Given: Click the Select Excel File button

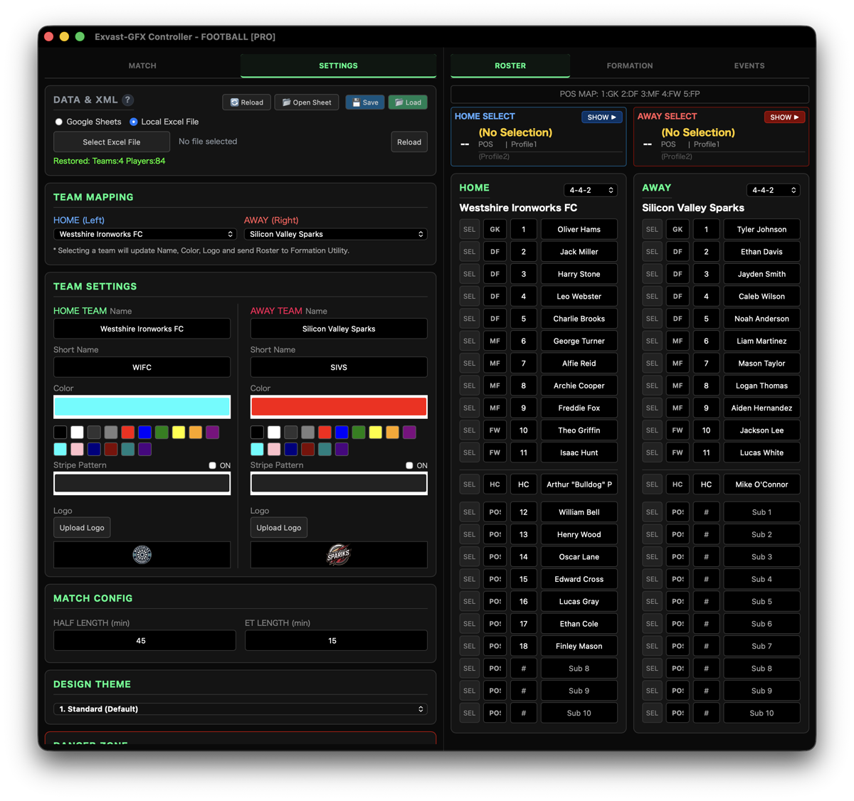Looking at the screenshot, I should point(112,142).
